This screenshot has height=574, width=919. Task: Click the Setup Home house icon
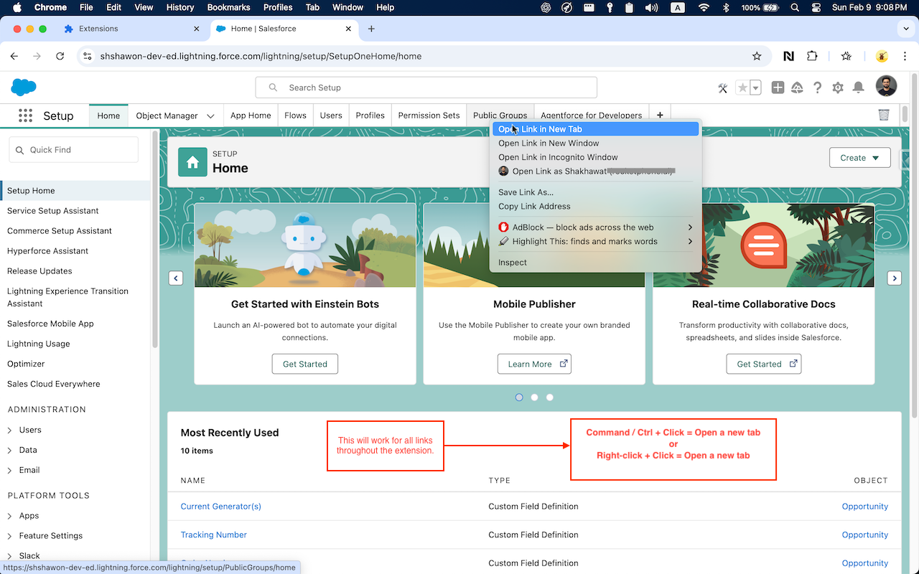(192, 162)
